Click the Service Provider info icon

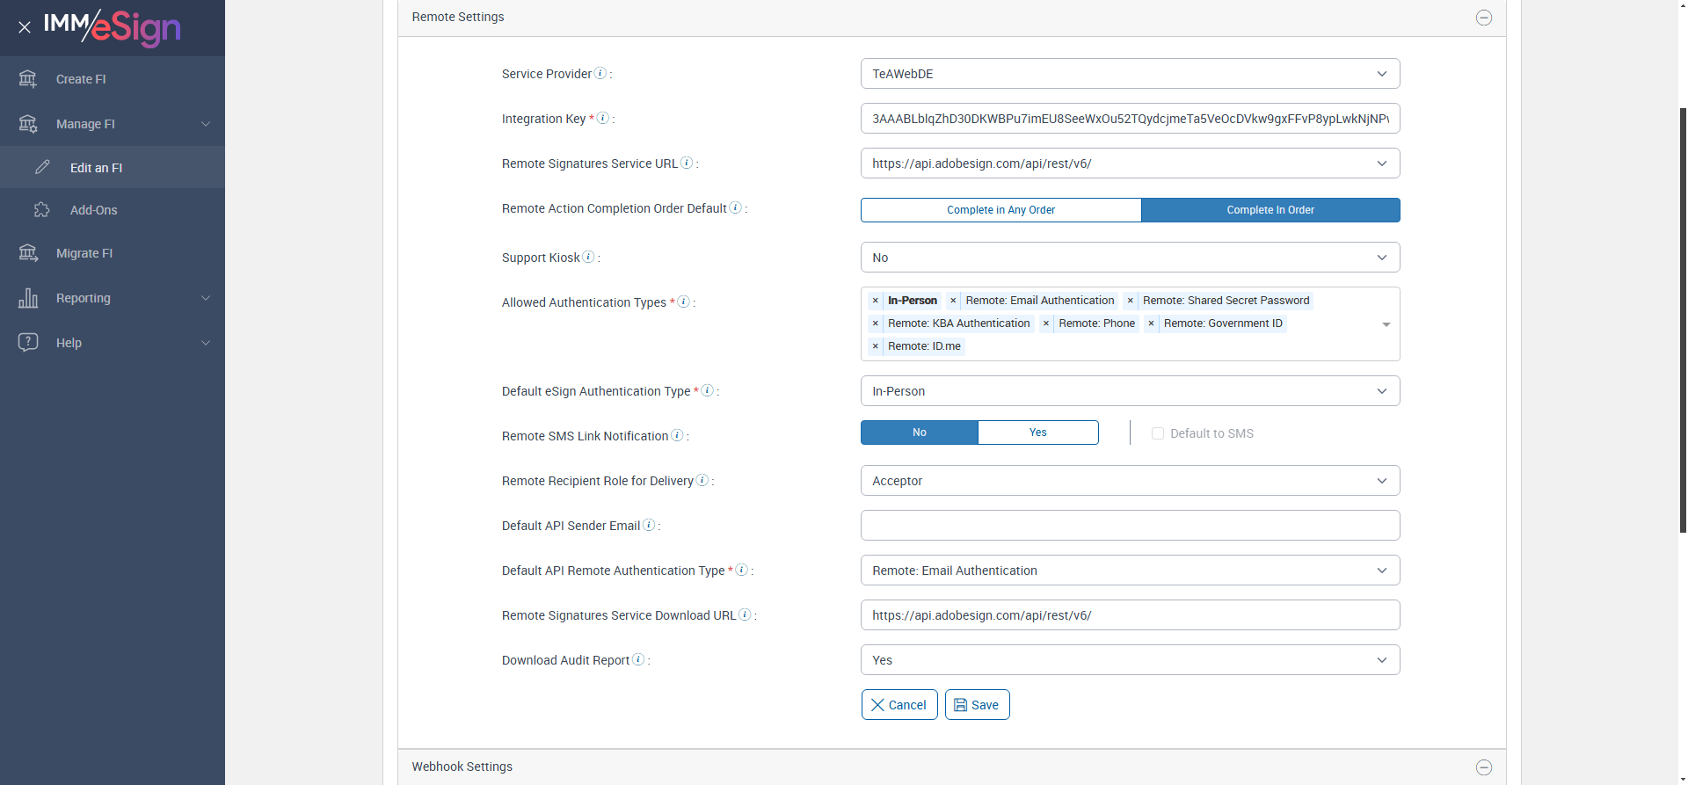click(600, 74)
